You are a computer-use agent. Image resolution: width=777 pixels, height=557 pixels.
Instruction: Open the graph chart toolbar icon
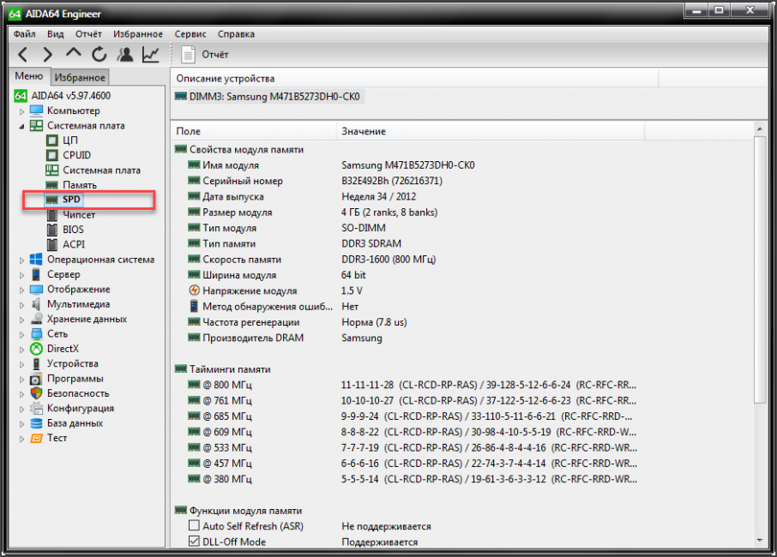[151, 55]
